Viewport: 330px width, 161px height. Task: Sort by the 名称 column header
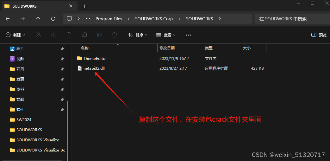(85, 48)
